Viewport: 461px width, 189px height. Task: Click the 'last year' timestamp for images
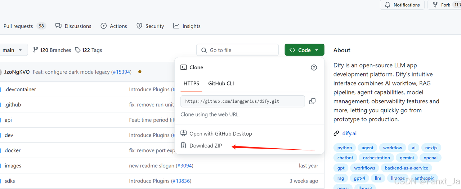click(x=309, y=166)
